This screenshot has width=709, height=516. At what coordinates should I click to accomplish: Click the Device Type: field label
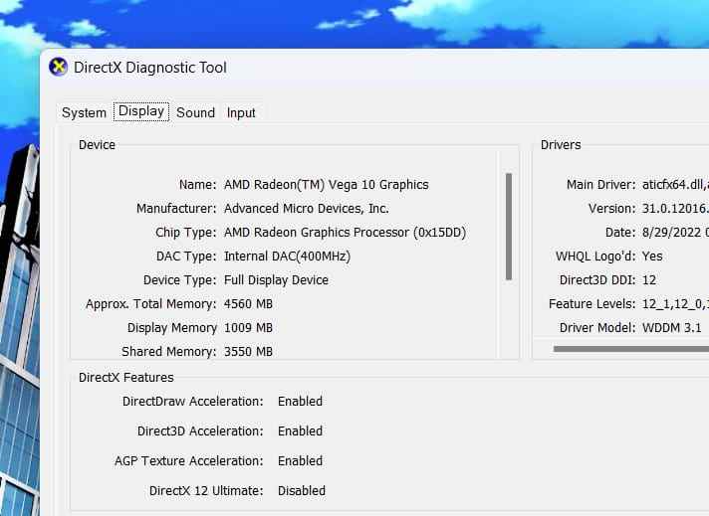pyautogui.click(x=180, y=280)
